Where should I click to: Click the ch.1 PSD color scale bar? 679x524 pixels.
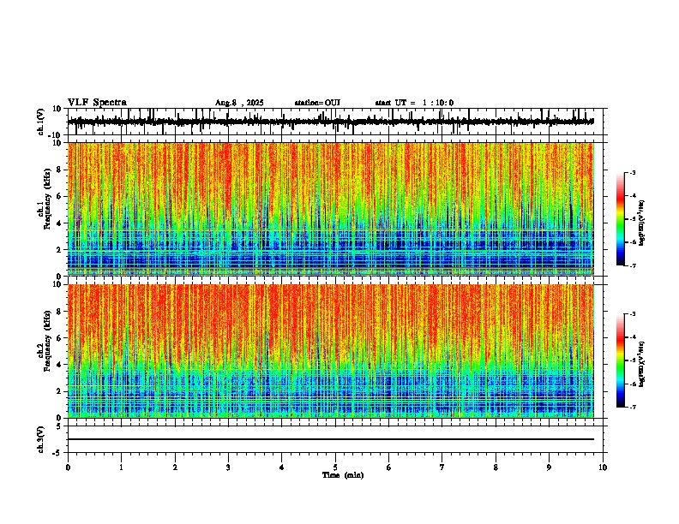[621, 219]
